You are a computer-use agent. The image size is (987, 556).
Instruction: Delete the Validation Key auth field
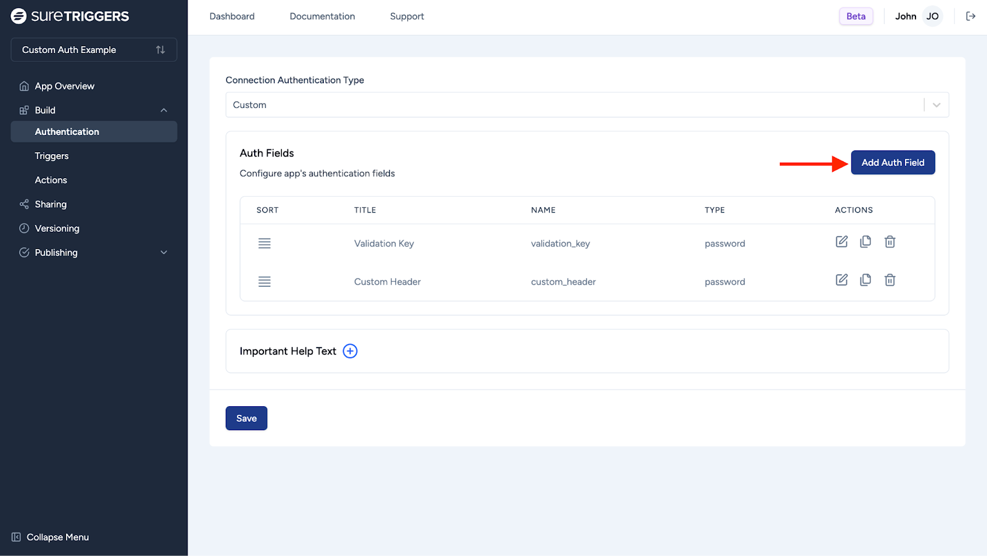coord(890,242)
